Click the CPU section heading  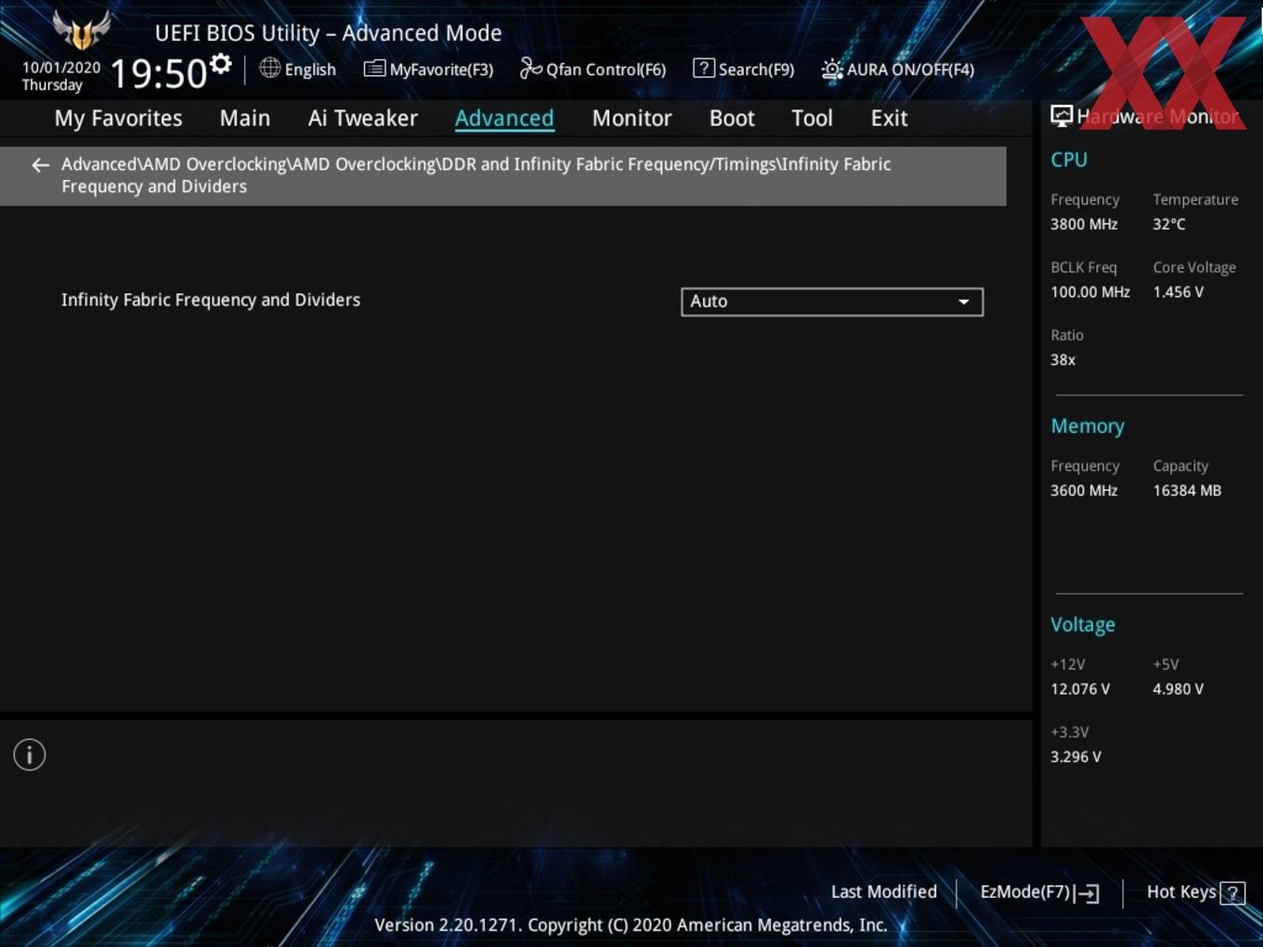click(1069, 160)
